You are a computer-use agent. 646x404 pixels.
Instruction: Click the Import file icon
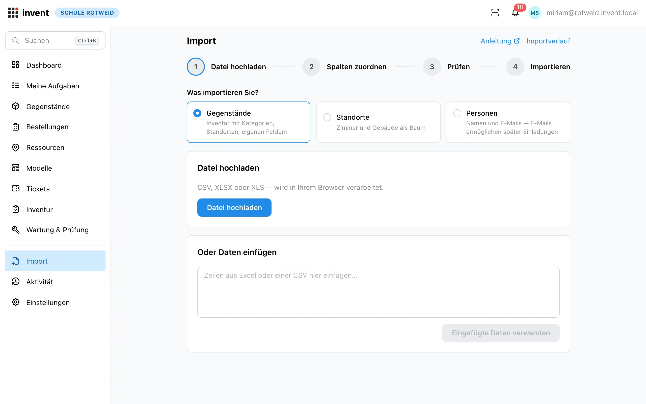tap(16, 261)
